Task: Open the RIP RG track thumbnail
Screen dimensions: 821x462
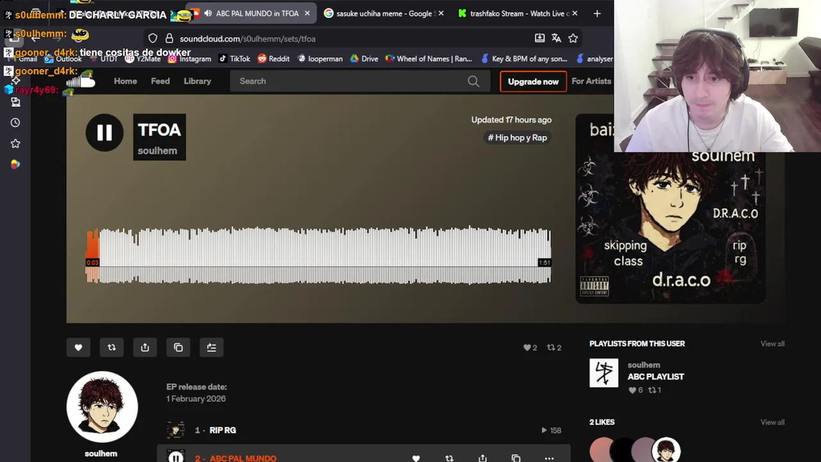Action: pyautogui.click(x=176, y=430)
